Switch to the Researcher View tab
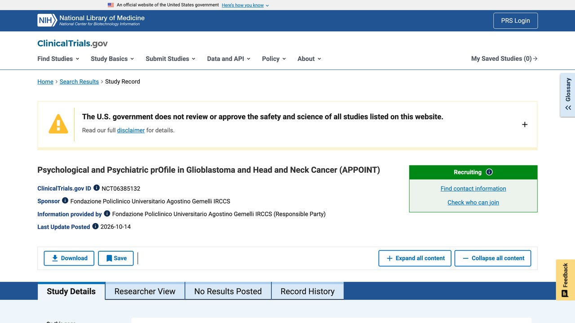 coord(145,291)
